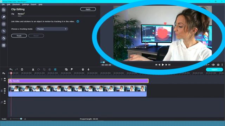Hide the titles track with the eye
The width and height of the screenshot is (225, 126).
click(5, 78)
